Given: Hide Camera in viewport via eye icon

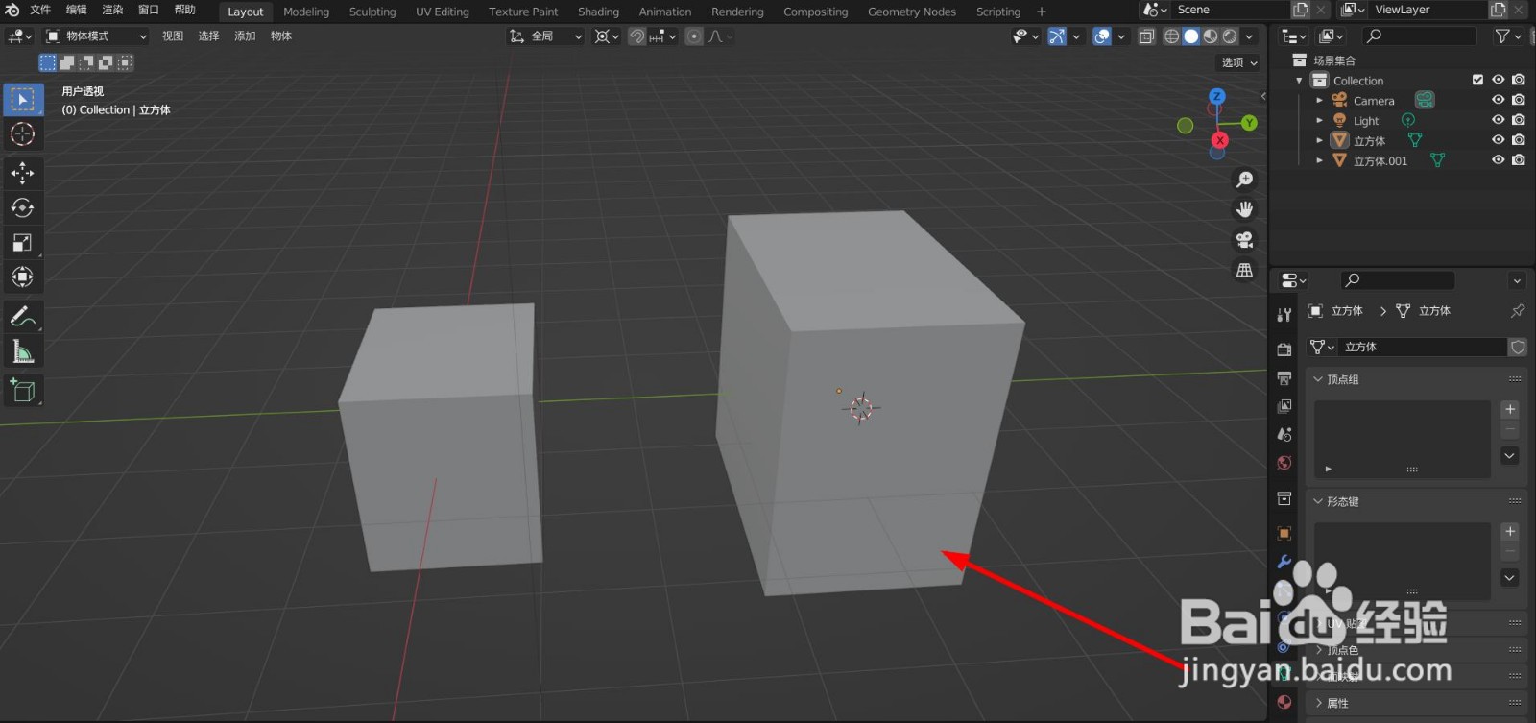Looking at the screenshot, I should tap(1498, 100).
